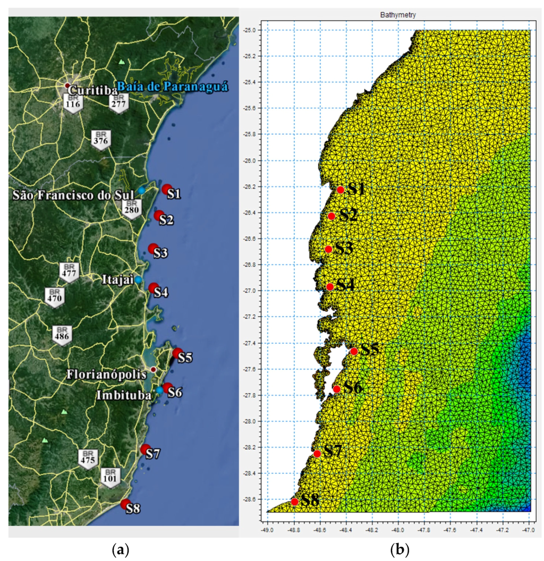The height and width of the screenshot is (561, 544).
Task: Select the Curitiba city marker dot
Action: click(x=67, y=85)
